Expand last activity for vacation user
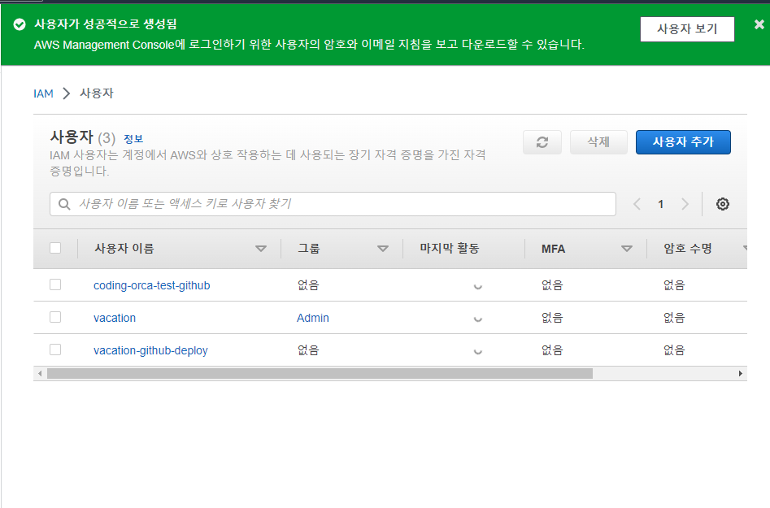The height and width of the screenshot is (508, 770). [x=478, y=319]
